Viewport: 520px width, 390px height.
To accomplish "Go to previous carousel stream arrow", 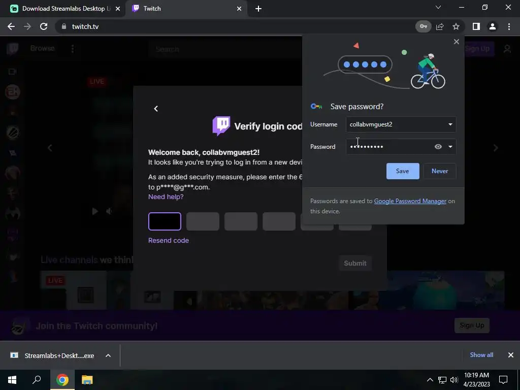I will coord(50,148).
